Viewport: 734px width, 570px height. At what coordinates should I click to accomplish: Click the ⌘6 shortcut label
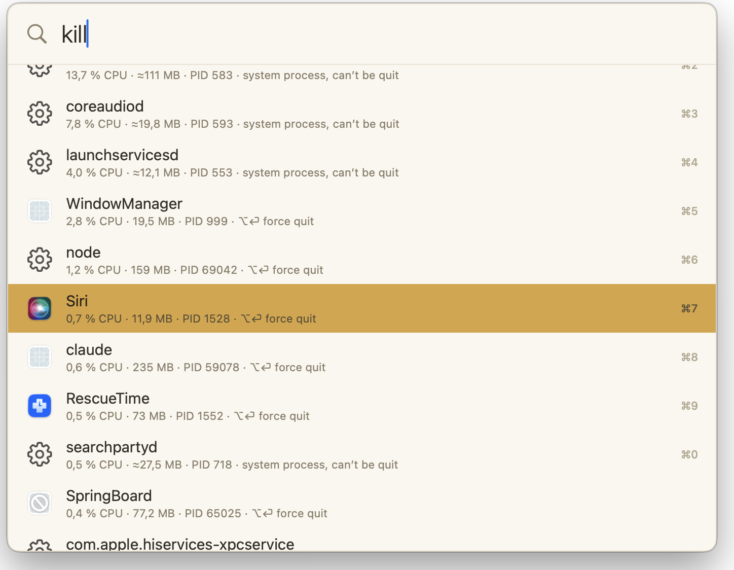click(x=689, y=260)
